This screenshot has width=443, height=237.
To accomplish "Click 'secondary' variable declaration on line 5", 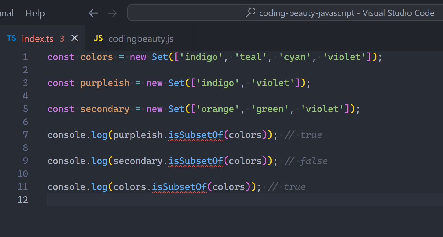I will tap(105, 109).
